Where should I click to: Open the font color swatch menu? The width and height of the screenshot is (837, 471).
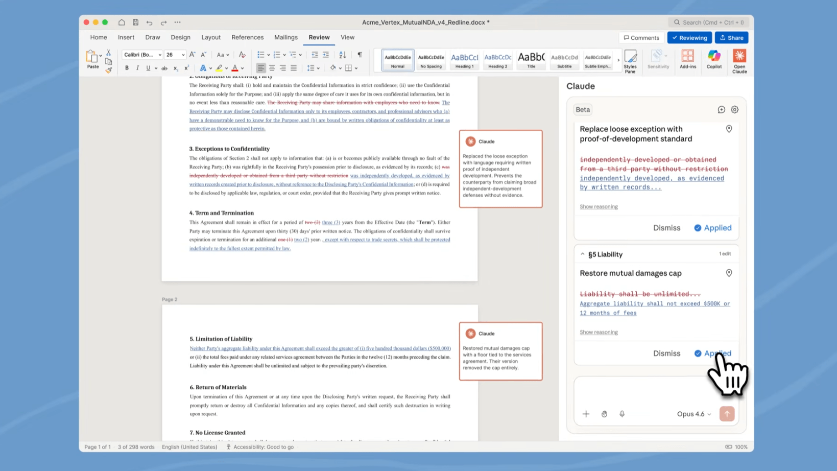(235, 67)
